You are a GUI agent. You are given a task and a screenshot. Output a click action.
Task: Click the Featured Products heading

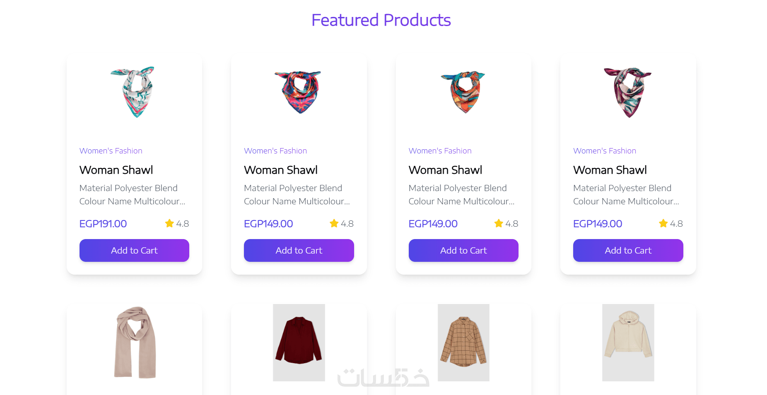coord(381,20)
